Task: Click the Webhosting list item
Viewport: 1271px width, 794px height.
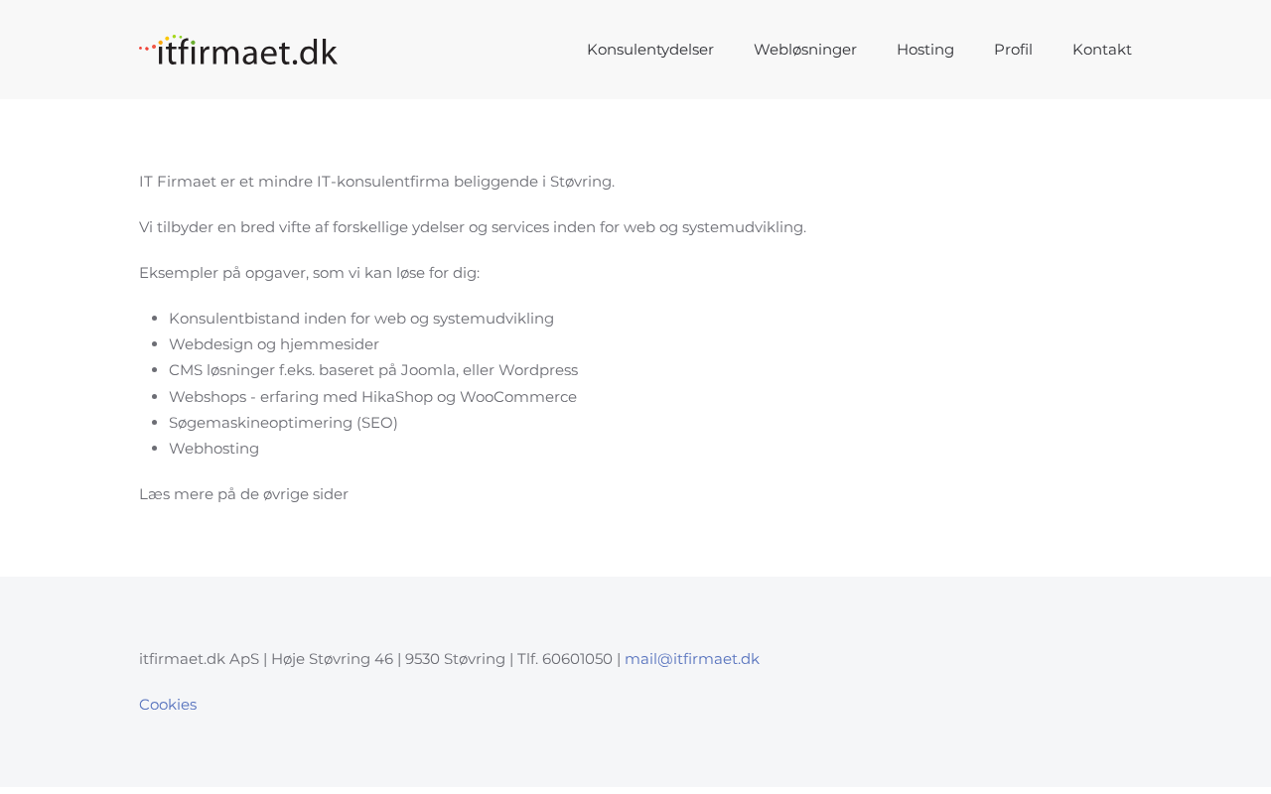Action: coord(213,449)
